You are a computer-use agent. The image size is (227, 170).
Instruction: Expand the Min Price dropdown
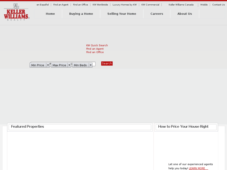point(40,65)
